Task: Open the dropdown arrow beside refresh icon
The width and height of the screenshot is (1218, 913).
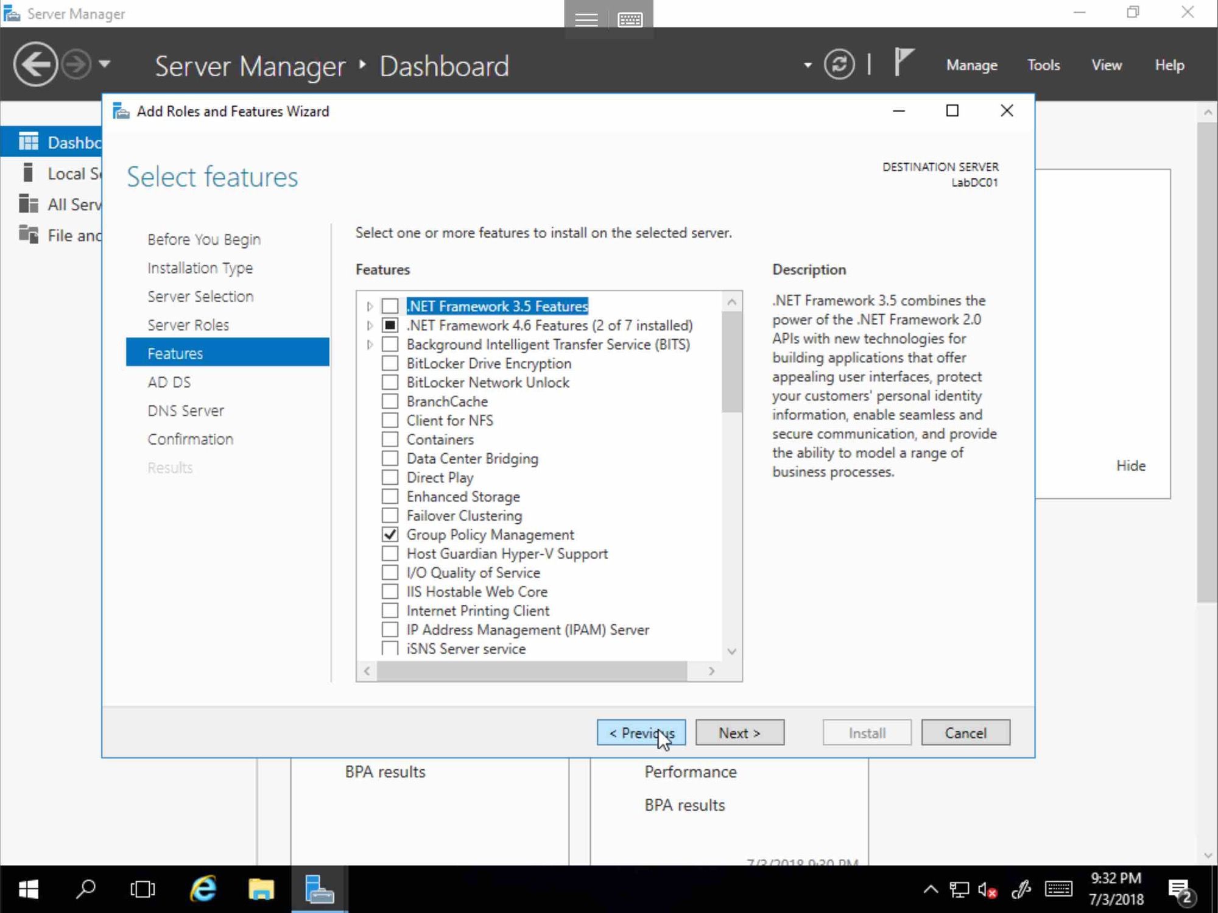Action: [x=808, y=65]
